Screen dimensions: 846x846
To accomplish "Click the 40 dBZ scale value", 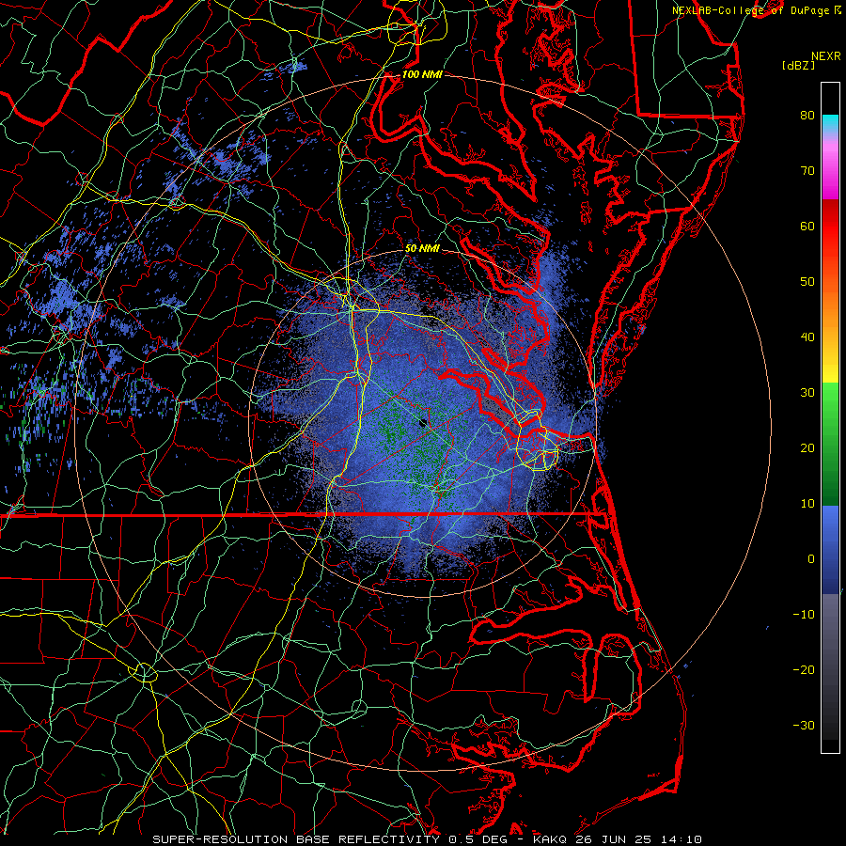I will (x=807, y=337).
